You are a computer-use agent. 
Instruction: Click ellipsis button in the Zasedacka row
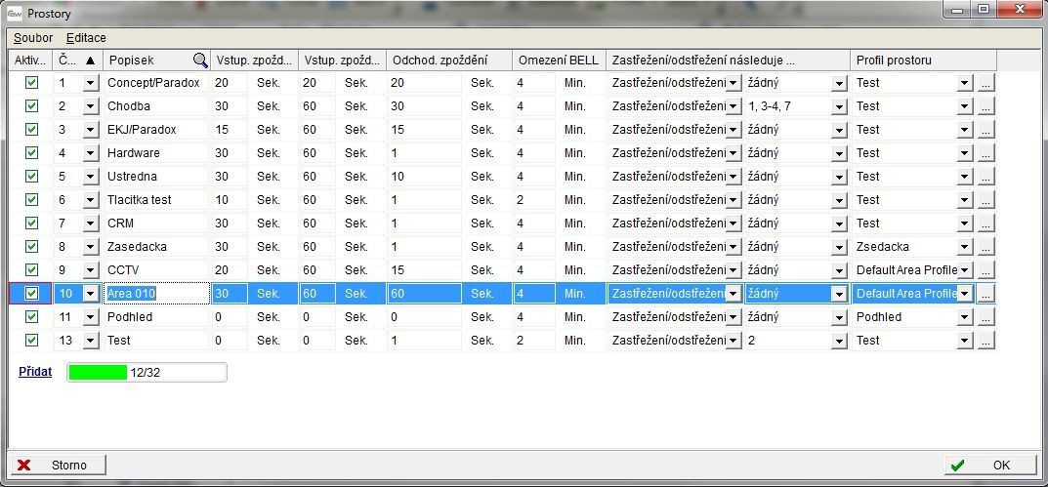[985, 247]
